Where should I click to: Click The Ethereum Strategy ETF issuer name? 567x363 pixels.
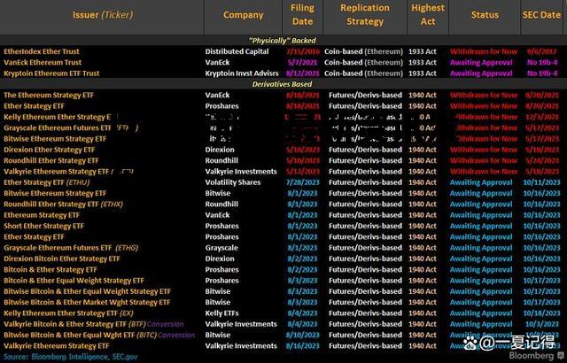point(49,95)
